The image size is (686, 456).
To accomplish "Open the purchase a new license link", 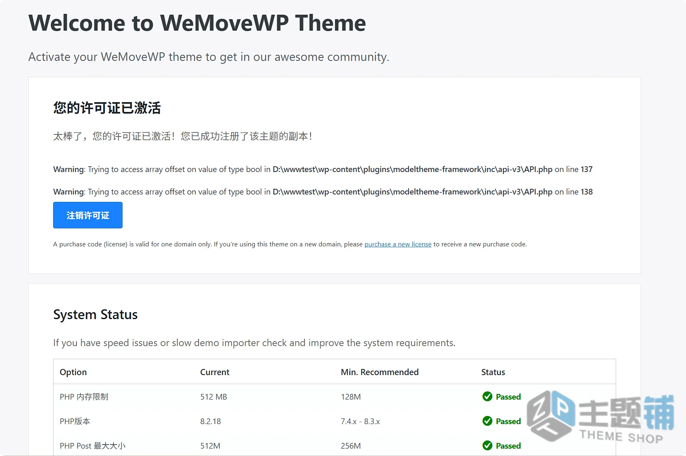I will (x=398, y=244).
